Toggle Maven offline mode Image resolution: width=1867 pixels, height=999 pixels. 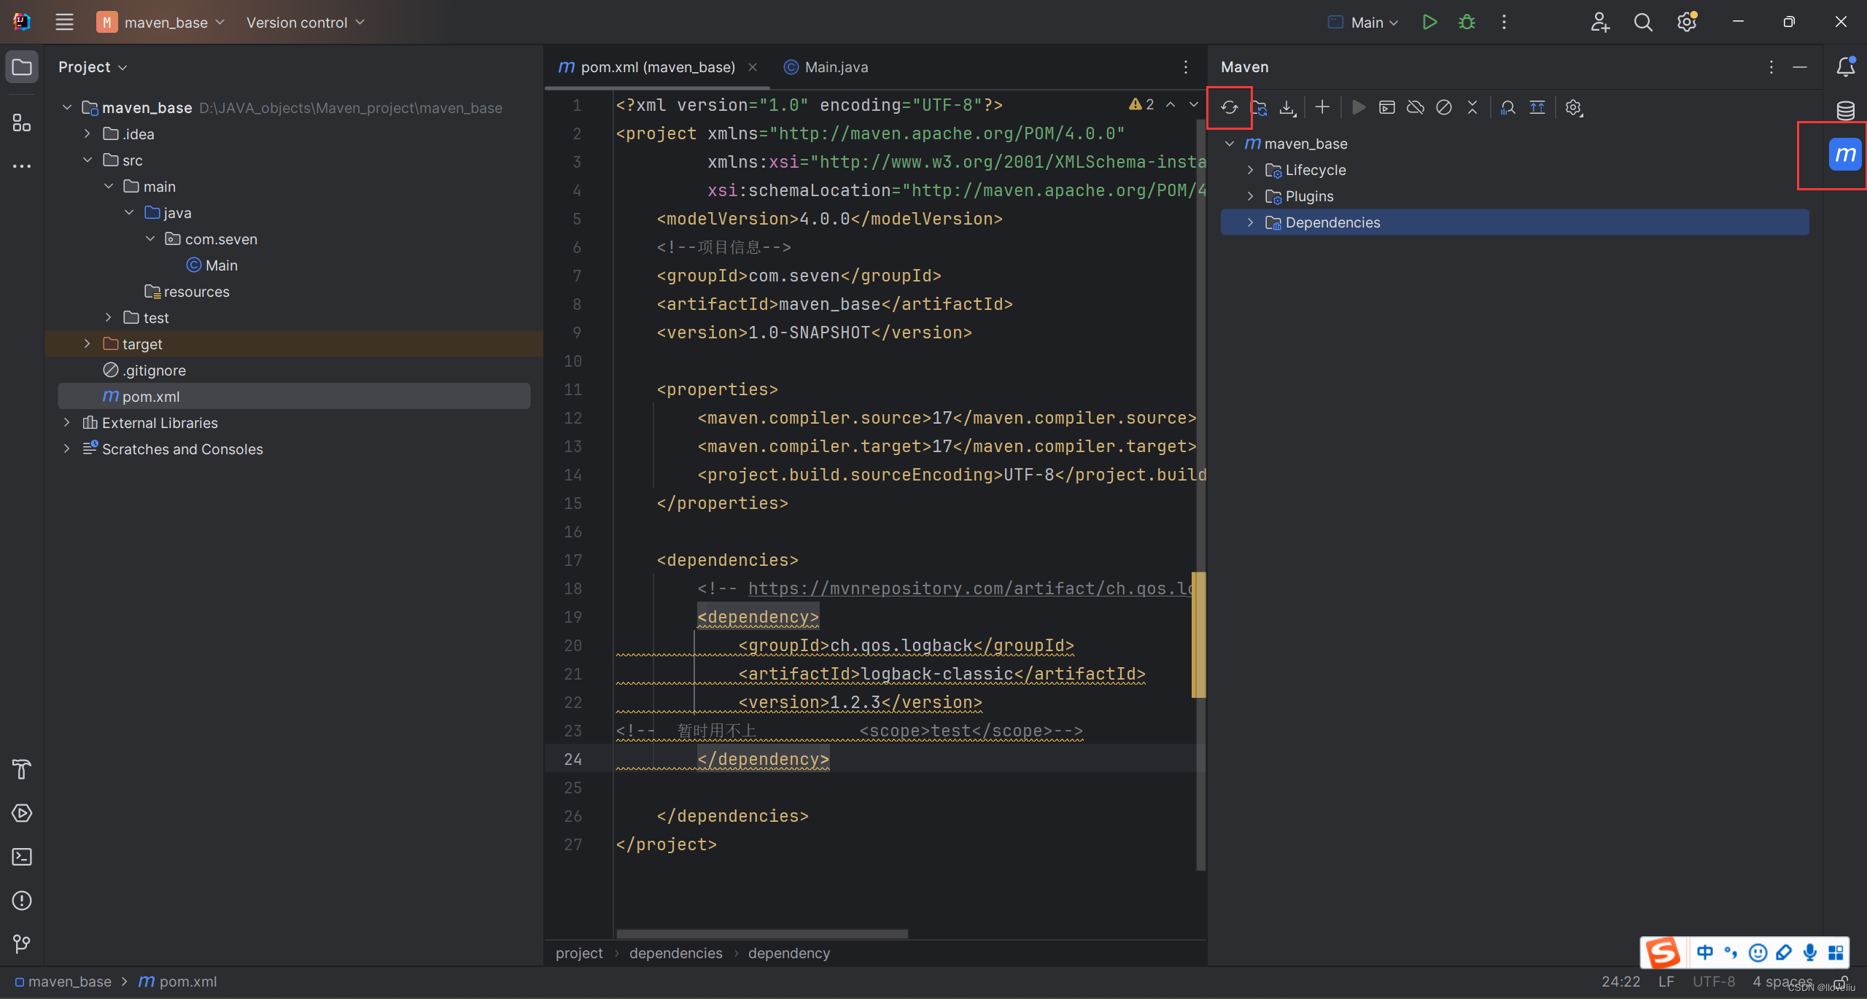coord(1416,108)
